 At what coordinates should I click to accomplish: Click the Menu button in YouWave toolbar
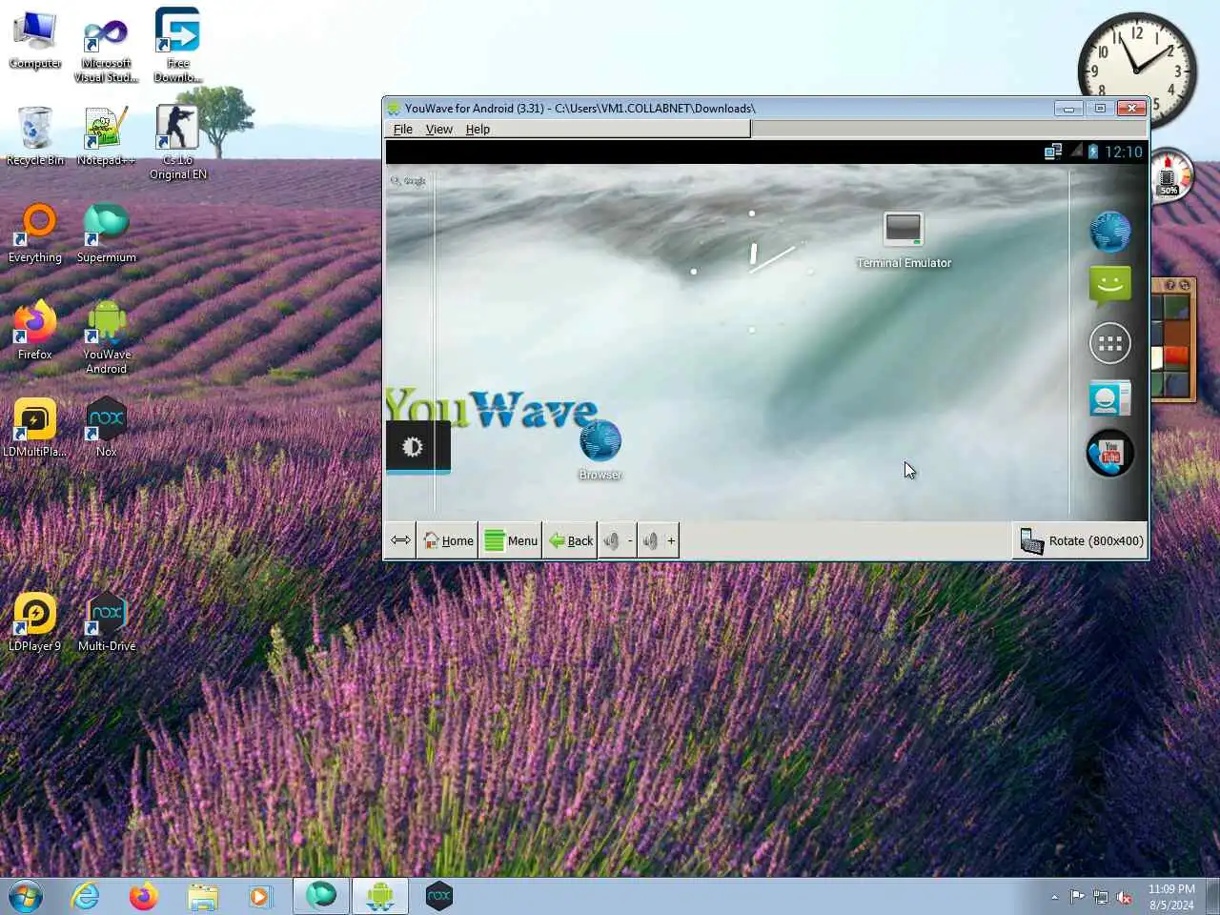(x=510, y=540)
